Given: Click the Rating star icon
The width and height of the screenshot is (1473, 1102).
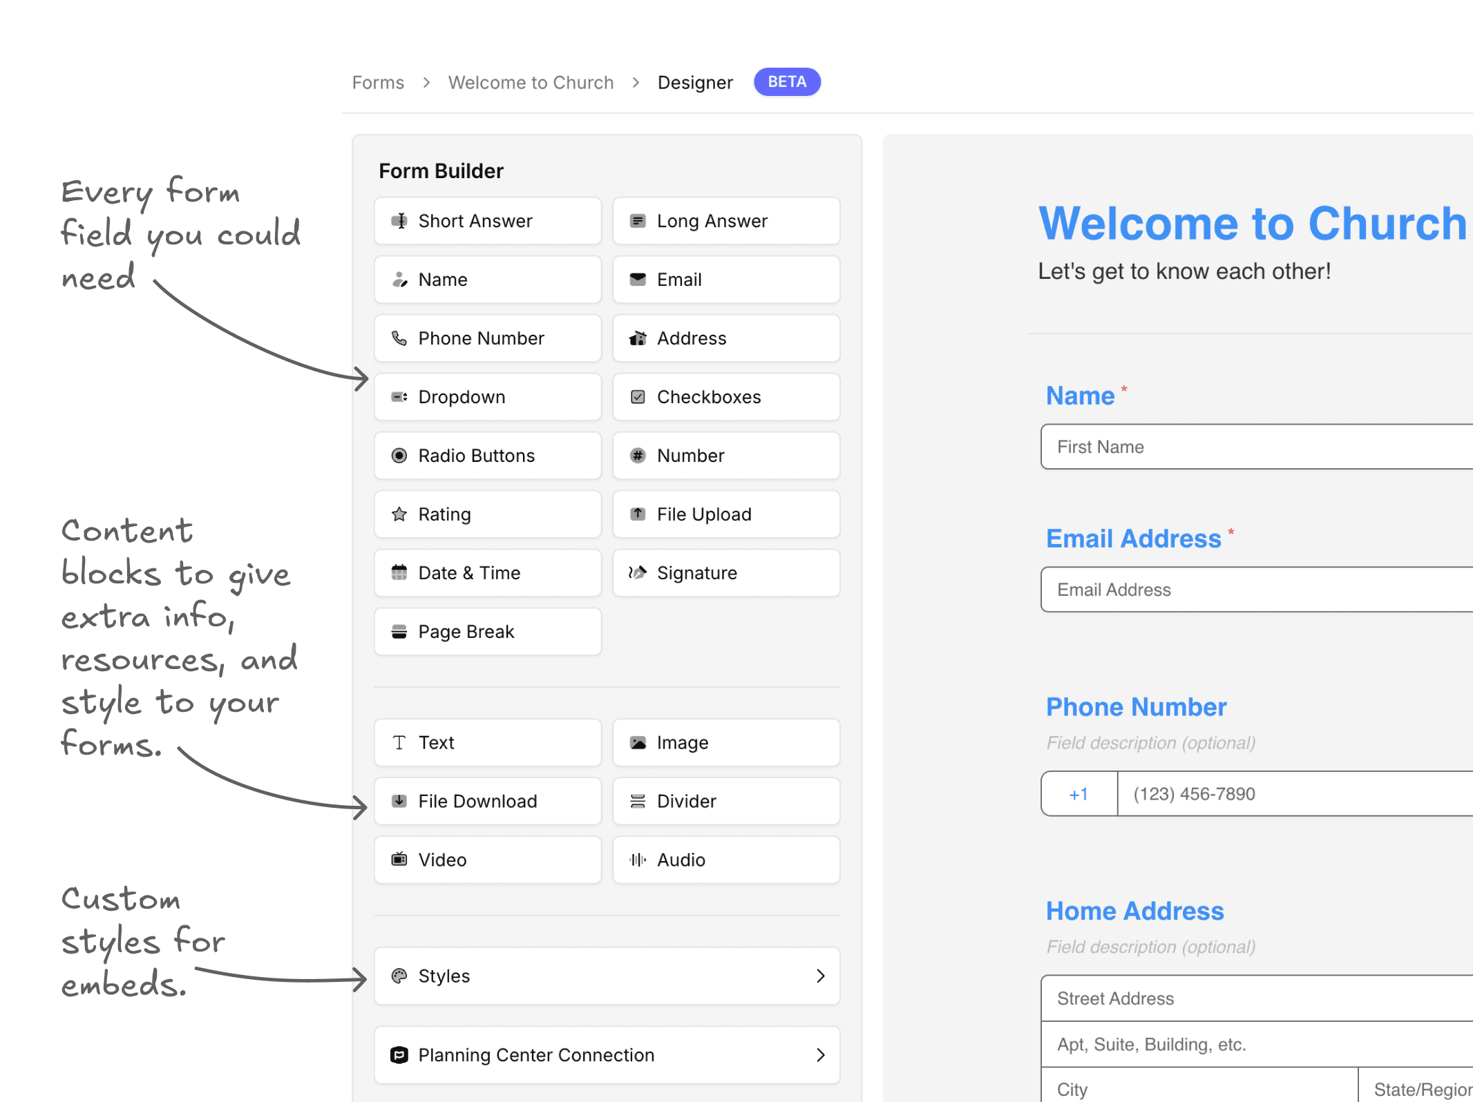Looking at the screenshot, I should [399, 514].
